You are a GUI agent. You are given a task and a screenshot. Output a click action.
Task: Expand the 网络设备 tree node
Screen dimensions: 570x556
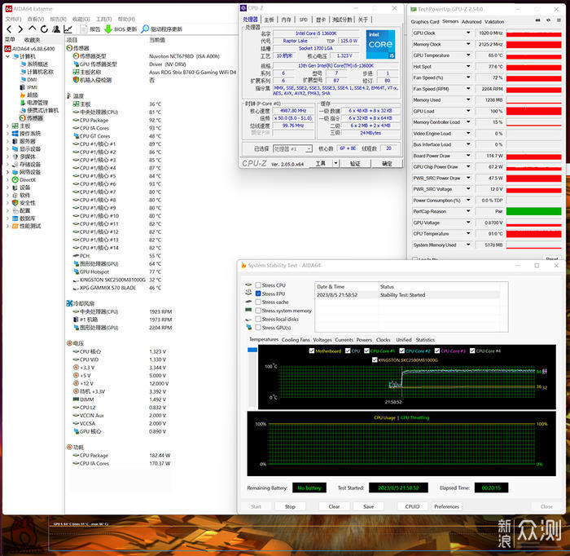(7, 172)
